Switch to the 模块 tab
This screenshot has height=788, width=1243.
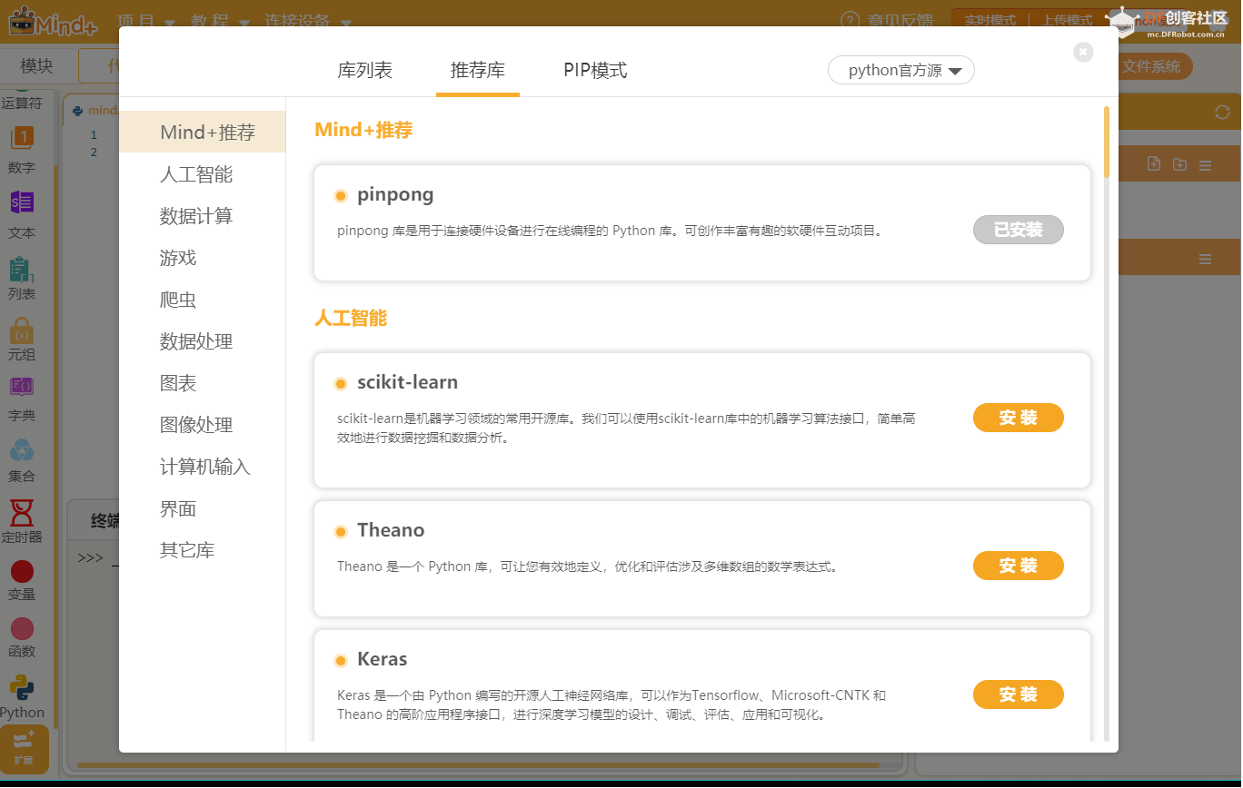pos(37,66)
